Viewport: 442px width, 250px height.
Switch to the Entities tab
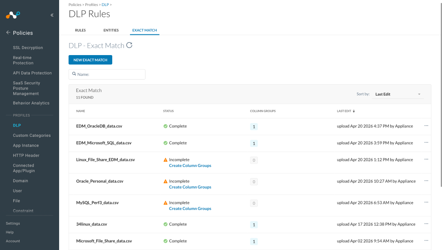(x=111, y=31)
